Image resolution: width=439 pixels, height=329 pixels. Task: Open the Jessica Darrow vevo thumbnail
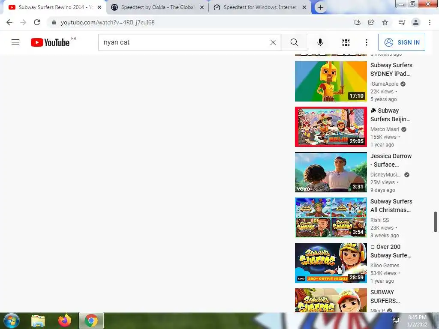click(x=331, y=172)
